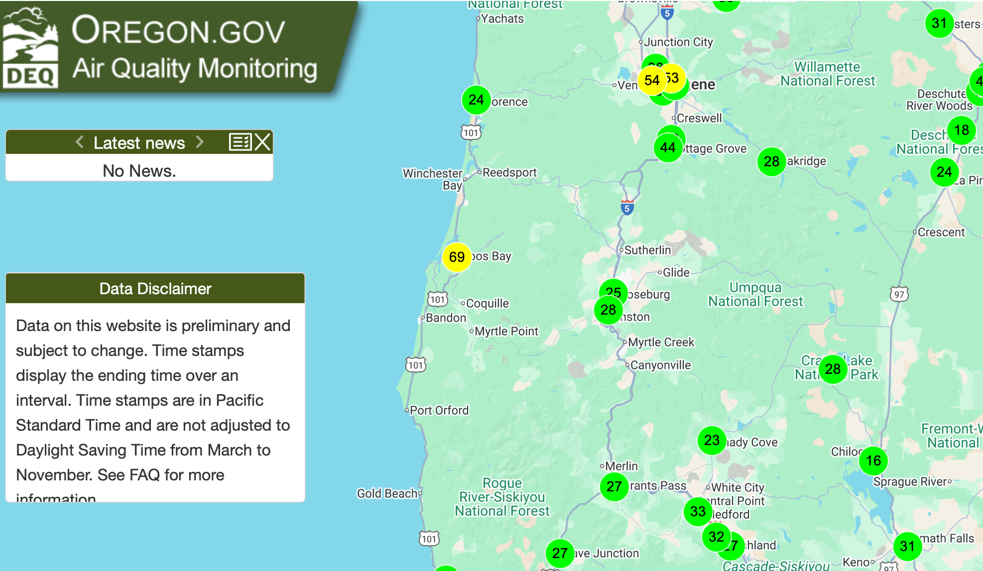
Task: Select the 27 marker at Grants Pass
Action: (x=614, y=486)
